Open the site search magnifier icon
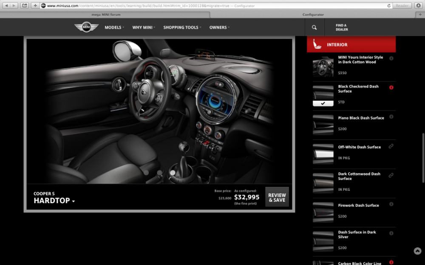425x265 pixels. 314,27
